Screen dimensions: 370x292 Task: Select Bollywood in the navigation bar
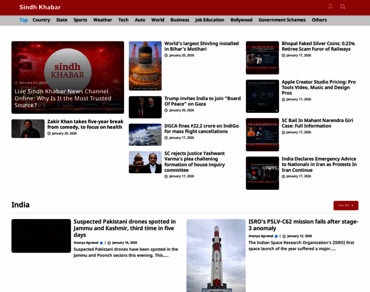click(x=241, y=20)
